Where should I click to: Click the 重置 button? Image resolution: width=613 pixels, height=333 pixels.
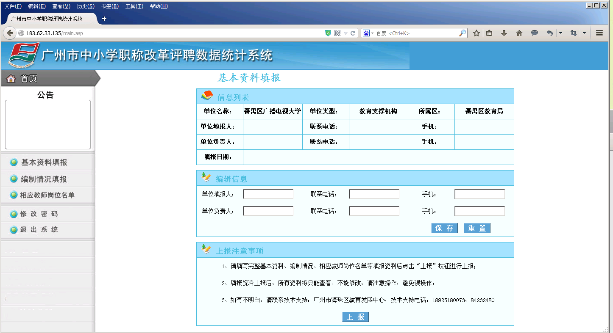[477, 228]
